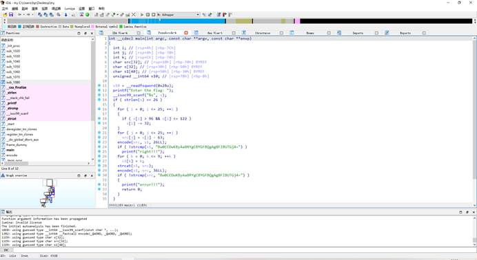Click the pink segment in navigation band
The image size is (477, 260).
point(298,21)
